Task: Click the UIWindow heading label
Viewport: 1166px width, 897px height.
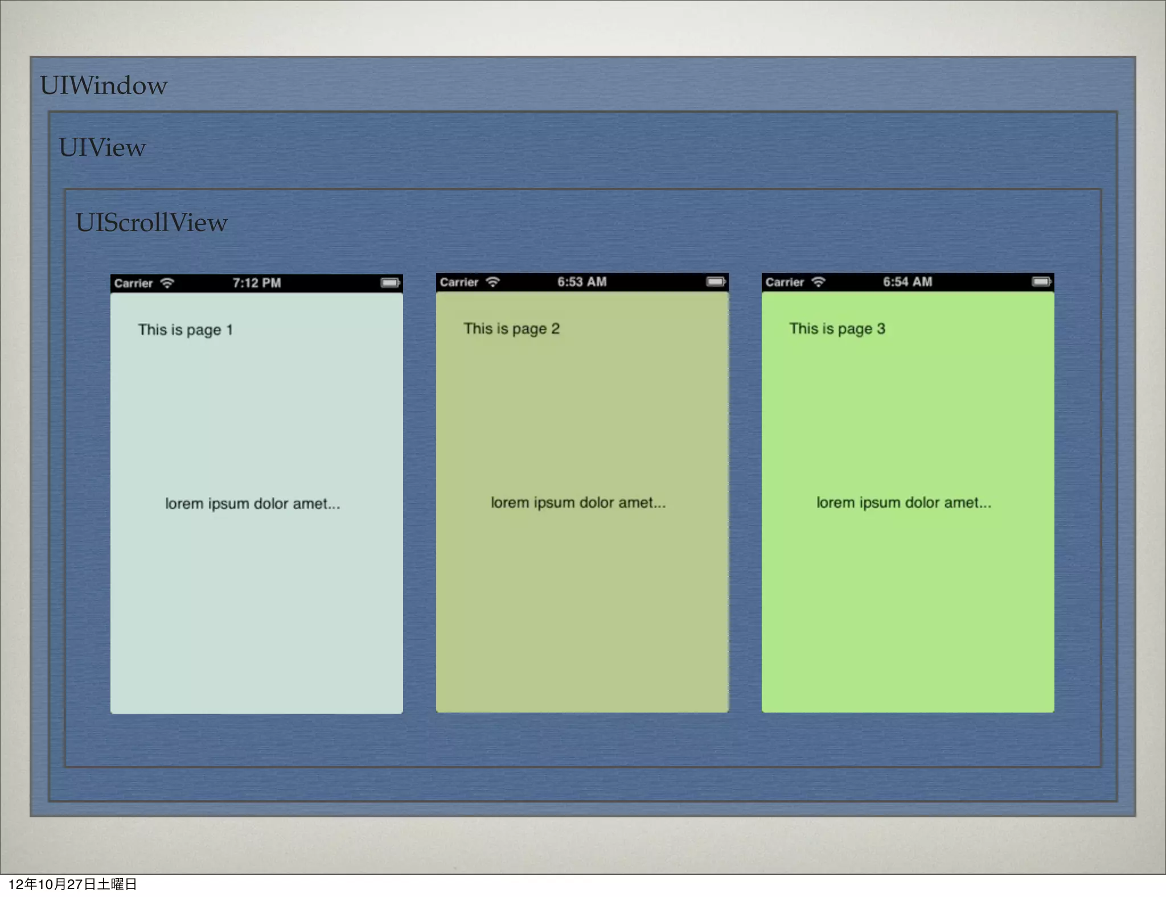Action: [x=103, y=85]
